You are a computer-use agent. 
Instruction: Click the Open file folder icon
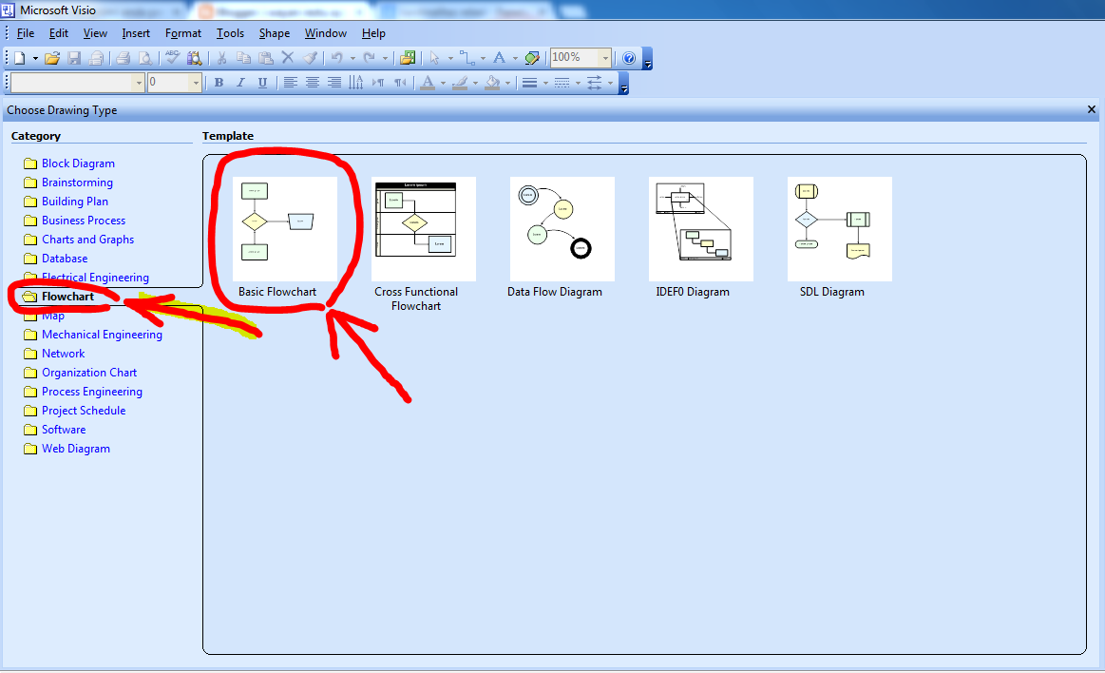click(52, 59)
